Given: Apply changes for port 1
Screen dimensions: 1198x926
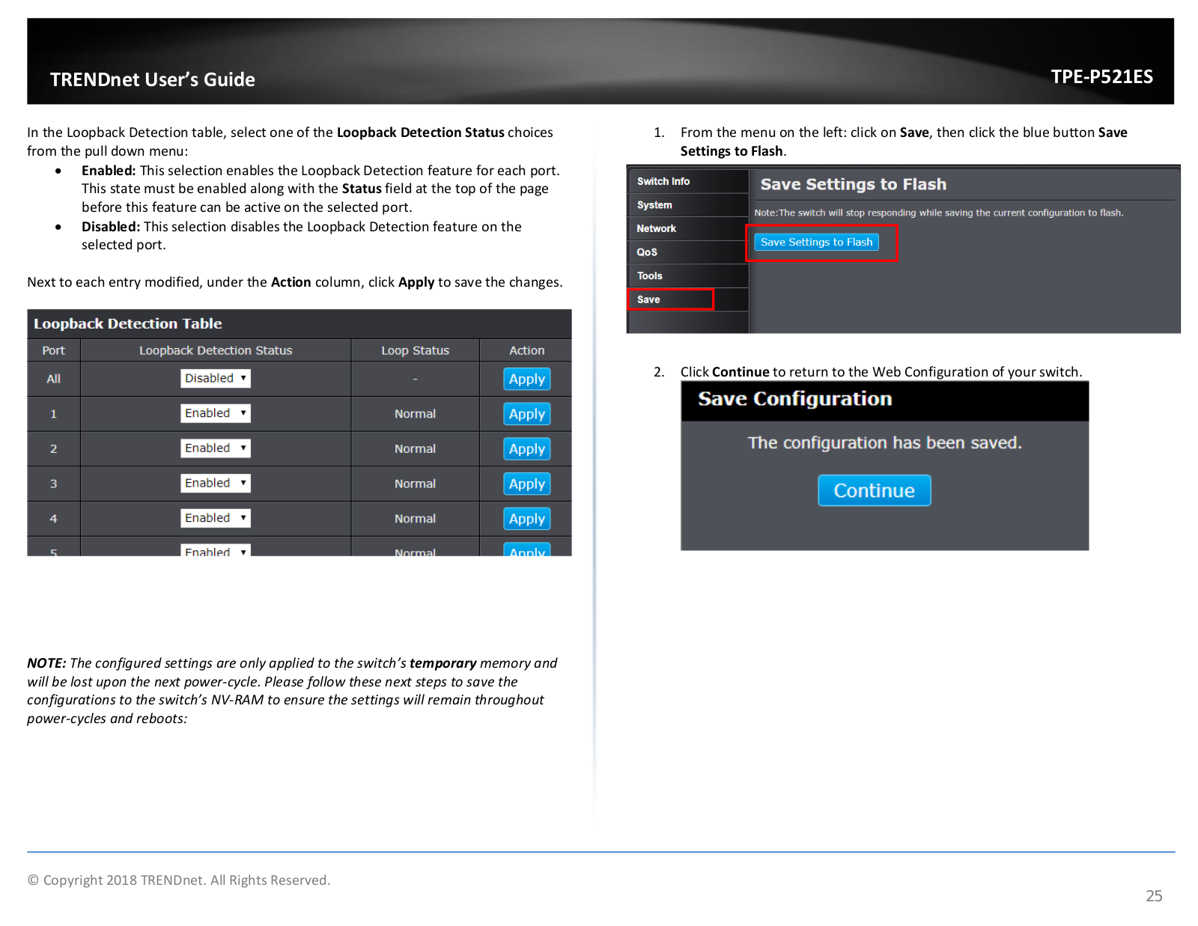Looking at the screenshot, I should coord(527,414).
